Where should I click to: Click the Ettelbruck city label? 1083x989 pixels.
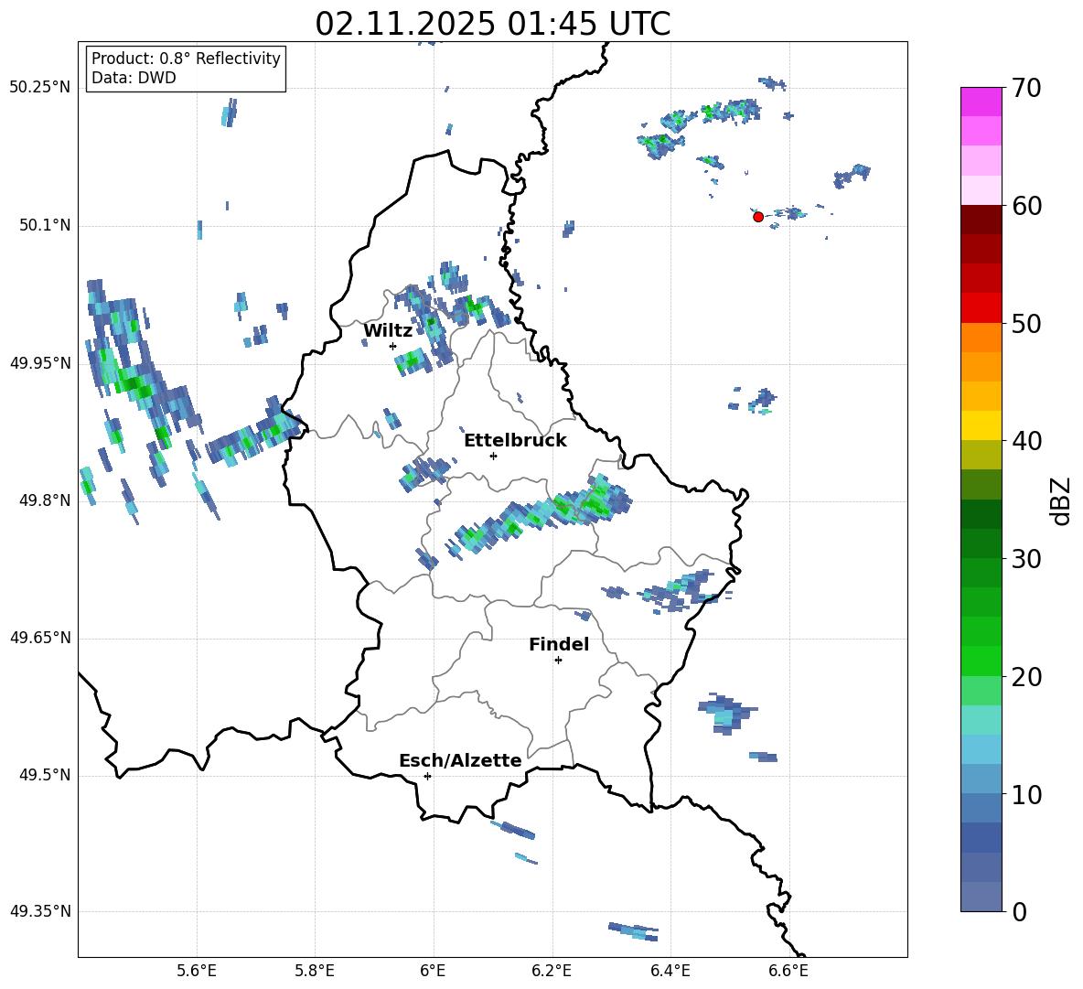tap(515, 441)
